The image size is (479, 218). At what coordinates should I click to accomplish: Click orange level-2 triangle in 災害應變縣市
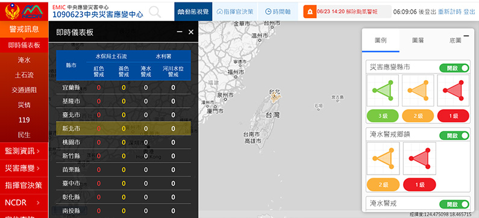pyautogui.click(x=418, y=90)
